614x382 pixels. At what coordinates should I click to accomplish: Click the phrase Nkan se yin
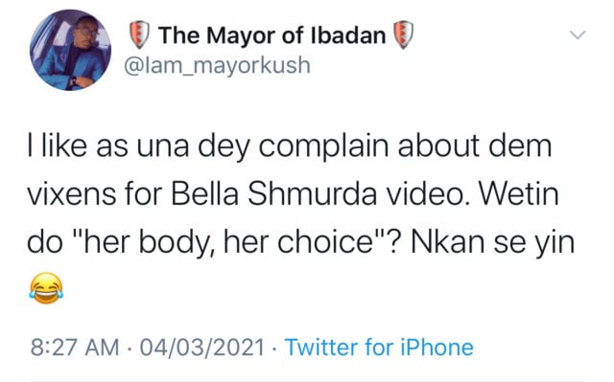coord(492,243)
